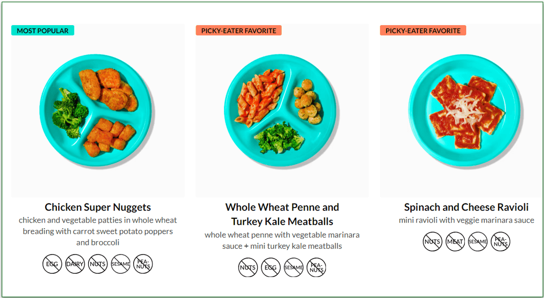Select the MEAT-free icon under Spinach and Cheese Ravioli
The width and height of the screenshot is (544, 298).
(x=455, y=242)
